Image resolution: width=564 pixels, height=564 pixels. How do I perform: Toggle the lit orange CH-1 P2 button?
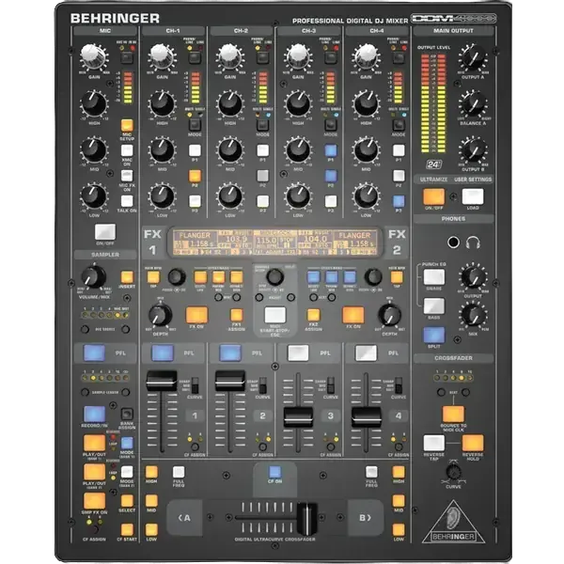point(195,176)
